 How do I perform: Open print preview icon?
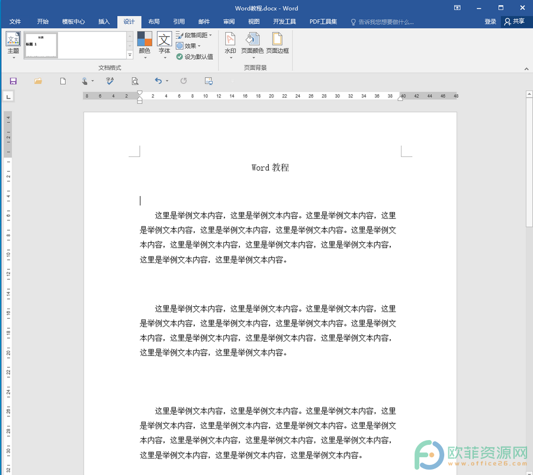coord(135,81)
